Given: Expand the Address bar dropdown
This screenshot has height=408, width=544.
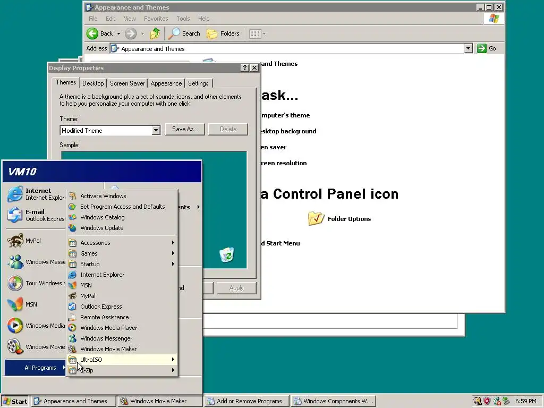Looking at the screenshot, I should pos(469,48).
